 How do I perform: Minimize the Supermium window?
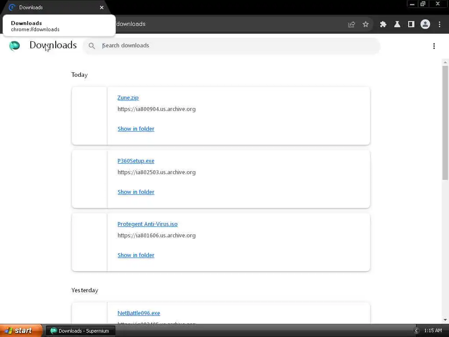coord(412,4)
